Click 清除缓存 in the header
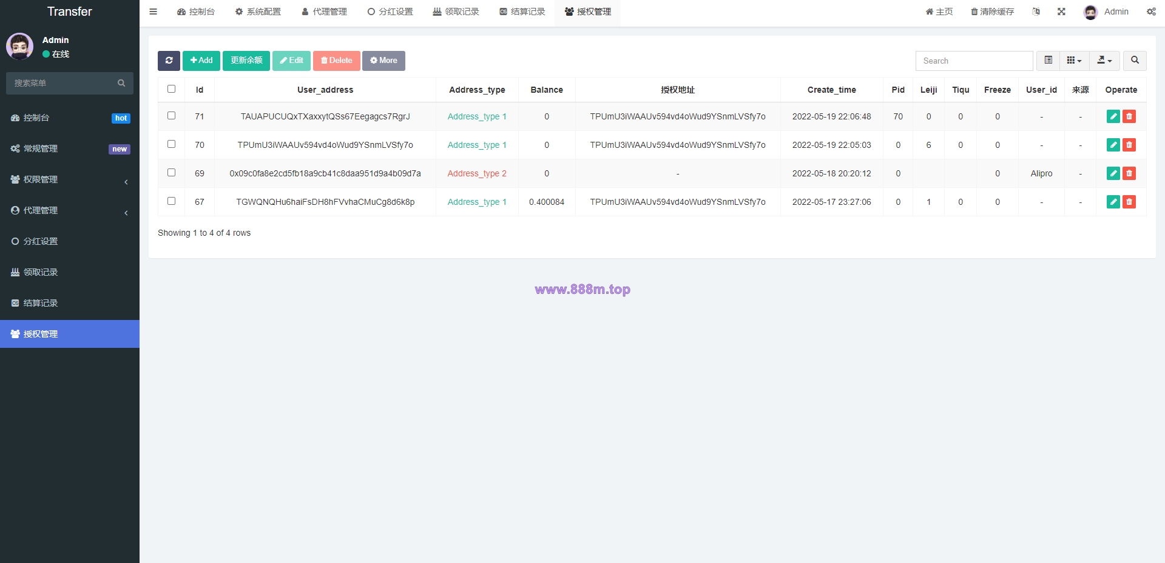The width and height of the screenshot is (1165, 563). 992,12
